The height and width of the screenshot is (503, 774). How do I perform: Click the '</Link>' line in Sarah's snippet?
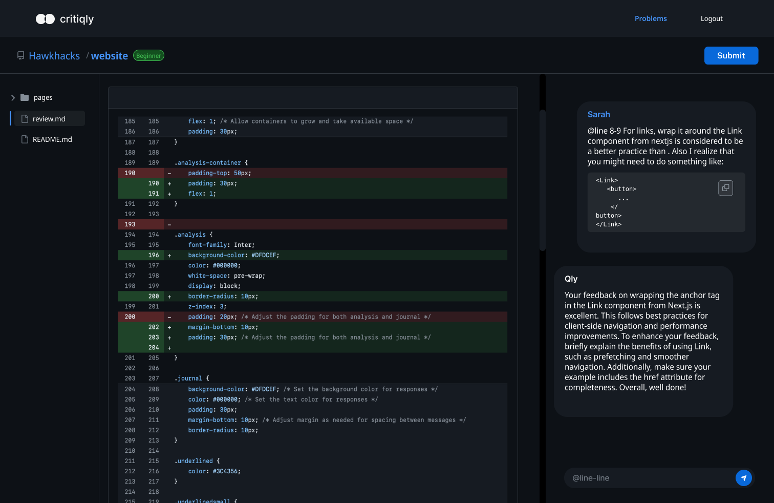click(x=609, y=224)
